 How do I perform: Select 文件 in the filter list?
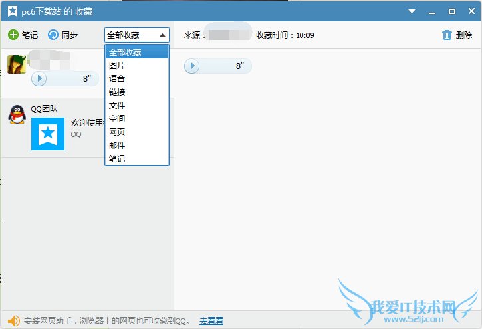137,106
